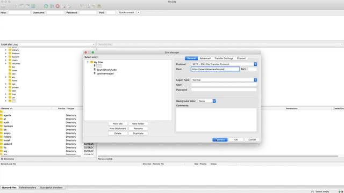Toggle the message log display icon
This screenshot has width=344, height=193.
(17, 6)
